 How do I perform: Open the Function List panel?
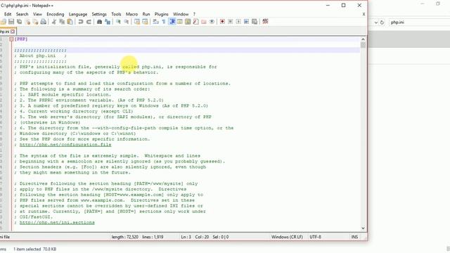(196, 22)
